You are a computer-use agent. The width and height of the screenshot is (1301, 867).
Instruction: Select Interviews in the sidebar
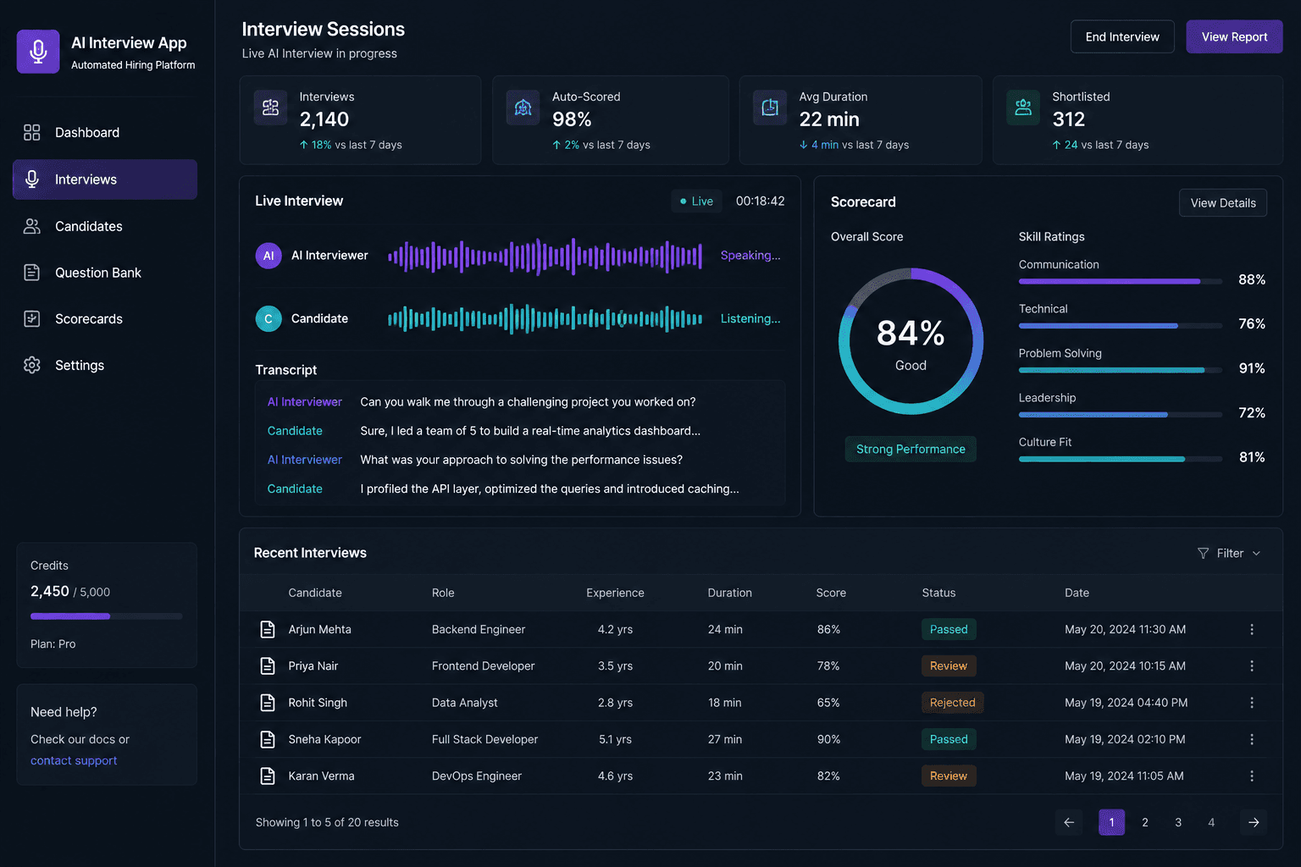coord(105,179)
